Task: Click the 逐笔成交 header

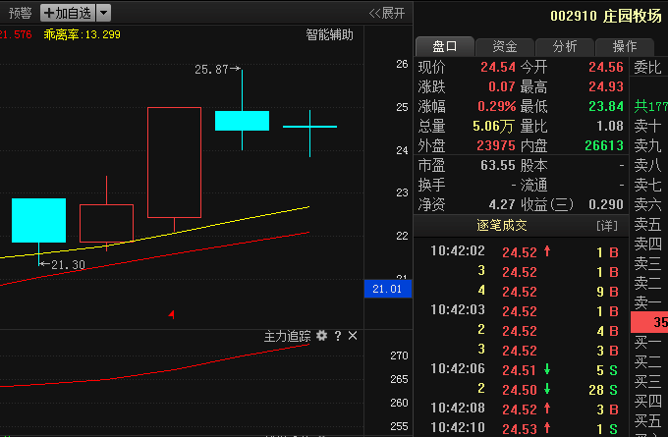Action: click(x=502, y=225)
